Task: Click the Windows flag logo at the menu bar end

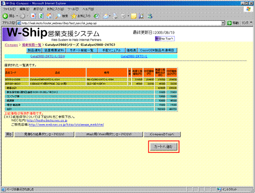Action: (x=248, y=9)
